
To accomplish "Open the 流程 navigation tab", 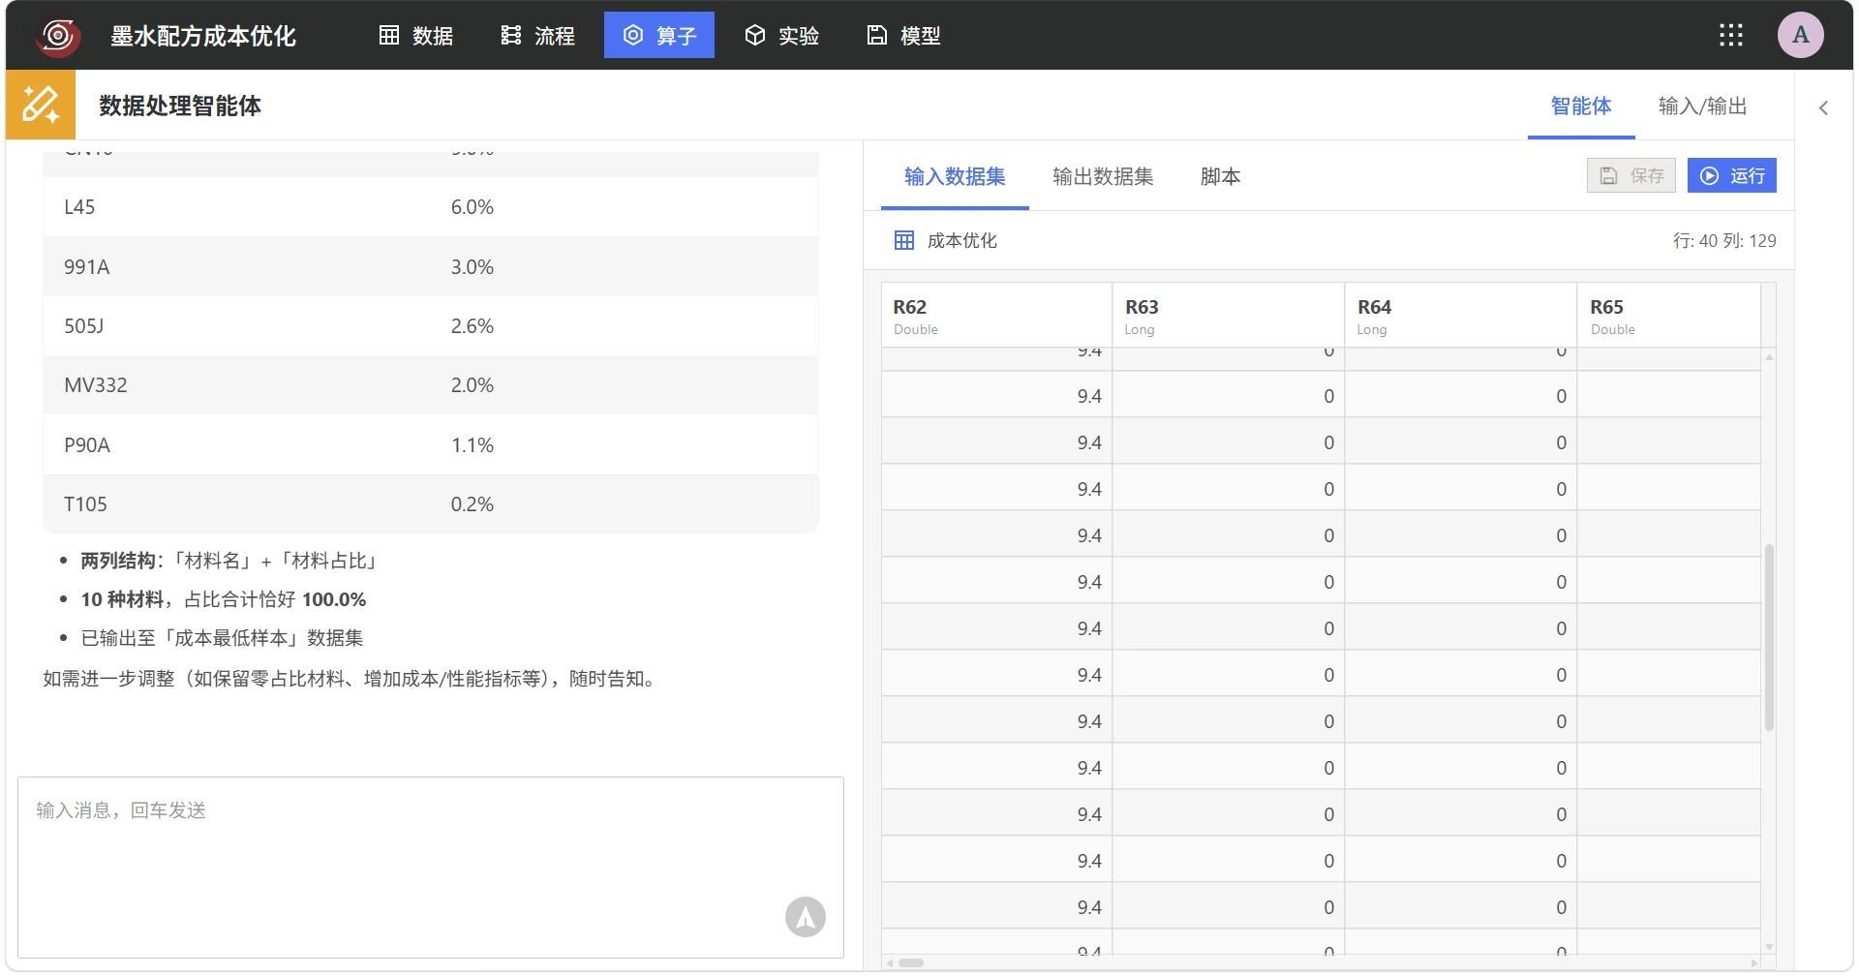I will click(538, 36).
